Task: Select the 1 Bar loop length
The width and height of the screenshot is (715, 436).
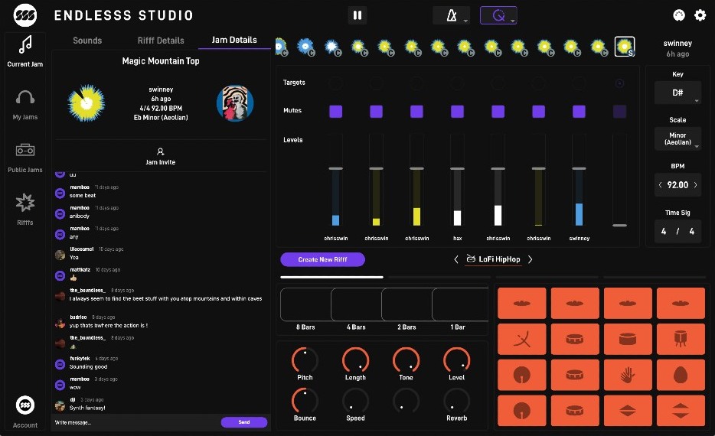Action: (459, 304)
